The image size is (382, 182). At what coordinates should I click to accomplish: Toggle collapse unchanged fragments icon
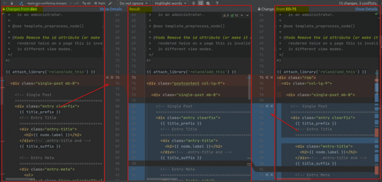pyautogui.click(x=193, y=3)
